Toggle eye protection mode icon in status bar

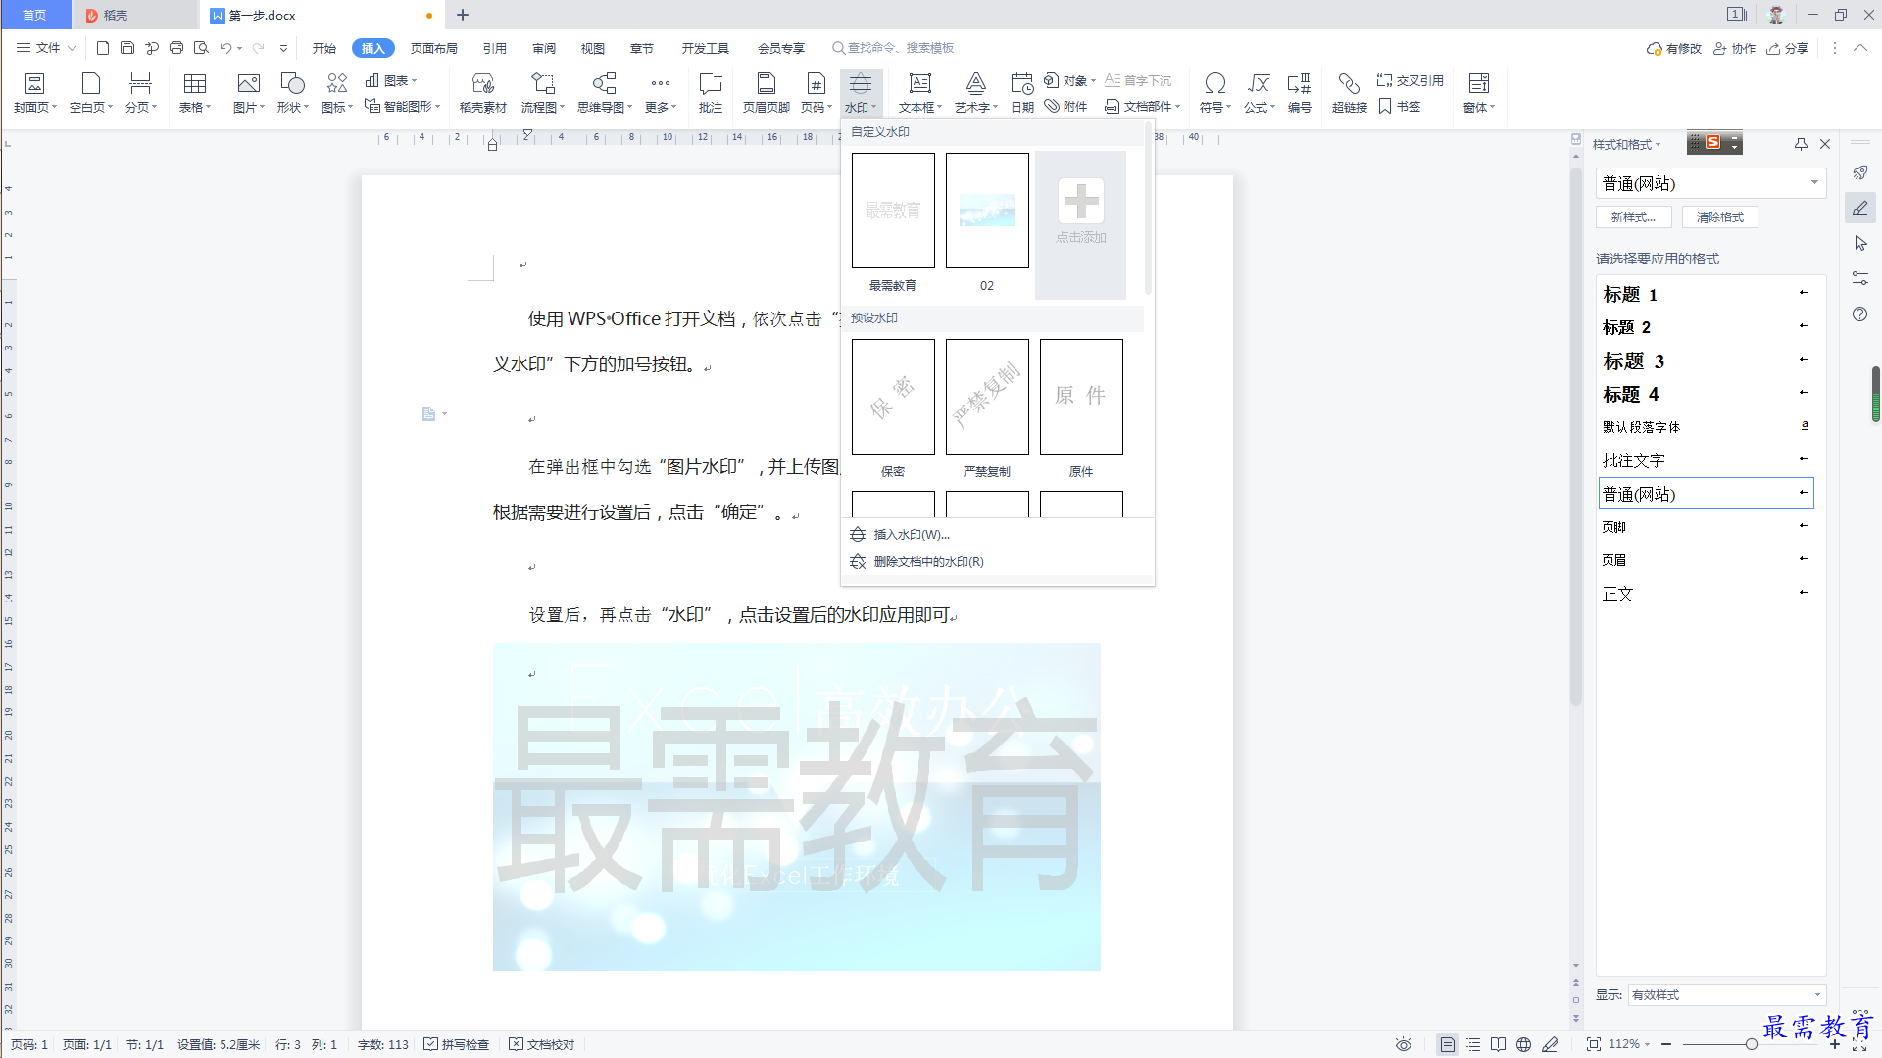tap(1404, 1044)
